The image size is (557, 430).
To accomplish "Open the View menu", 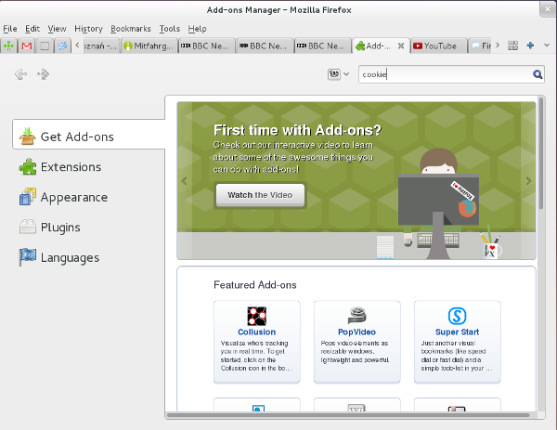I will pos(57,29).
